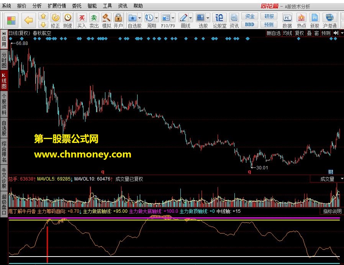This screenshot has height=265, width=344.
Task: Expand the F10/F9 dropdown arrow
Action: click(x=173, y=18)
